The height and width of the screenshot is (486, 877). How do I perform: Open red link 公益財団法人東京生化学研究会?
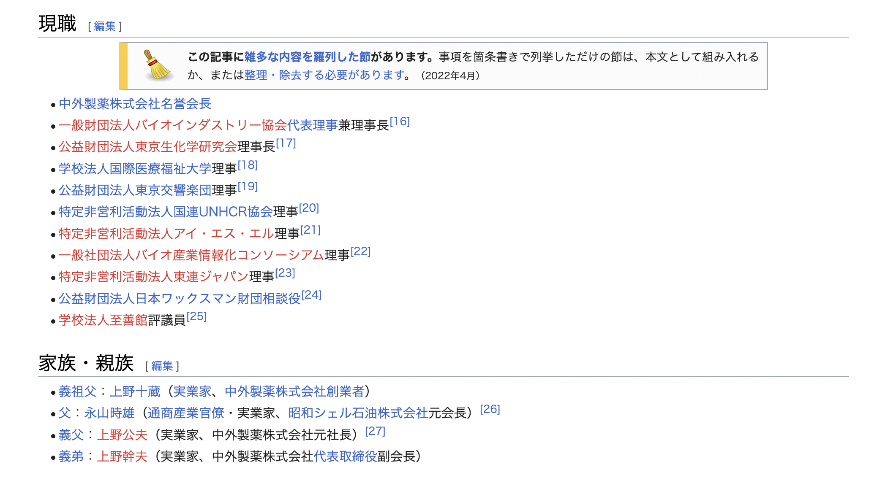(x=148, y=147)
